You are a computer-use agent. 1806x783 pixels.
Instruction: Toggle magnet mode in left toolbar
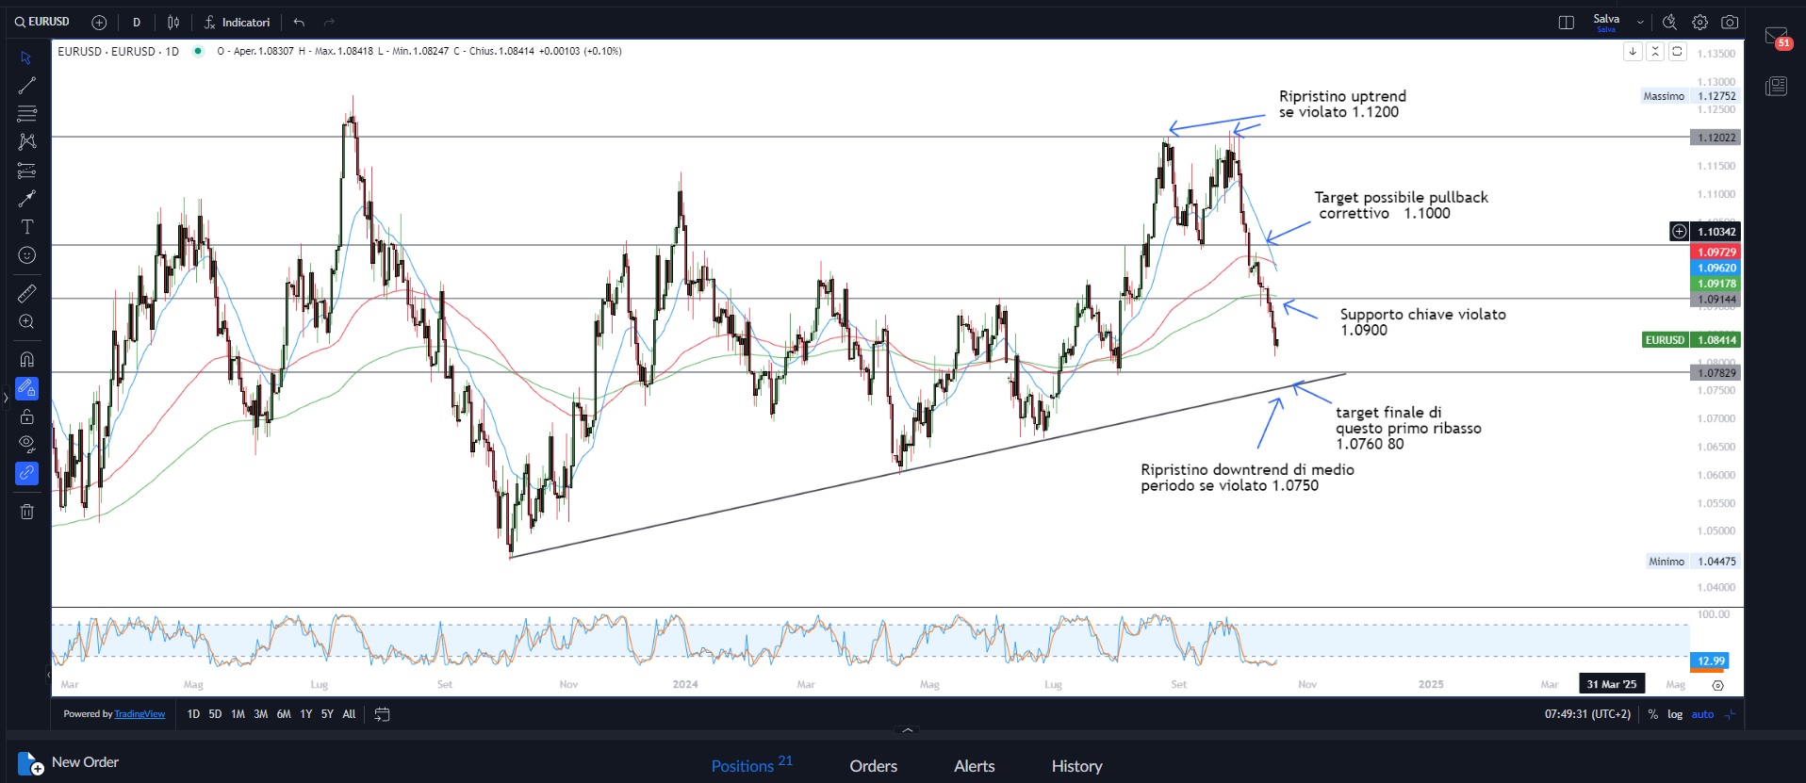(27, 359)
